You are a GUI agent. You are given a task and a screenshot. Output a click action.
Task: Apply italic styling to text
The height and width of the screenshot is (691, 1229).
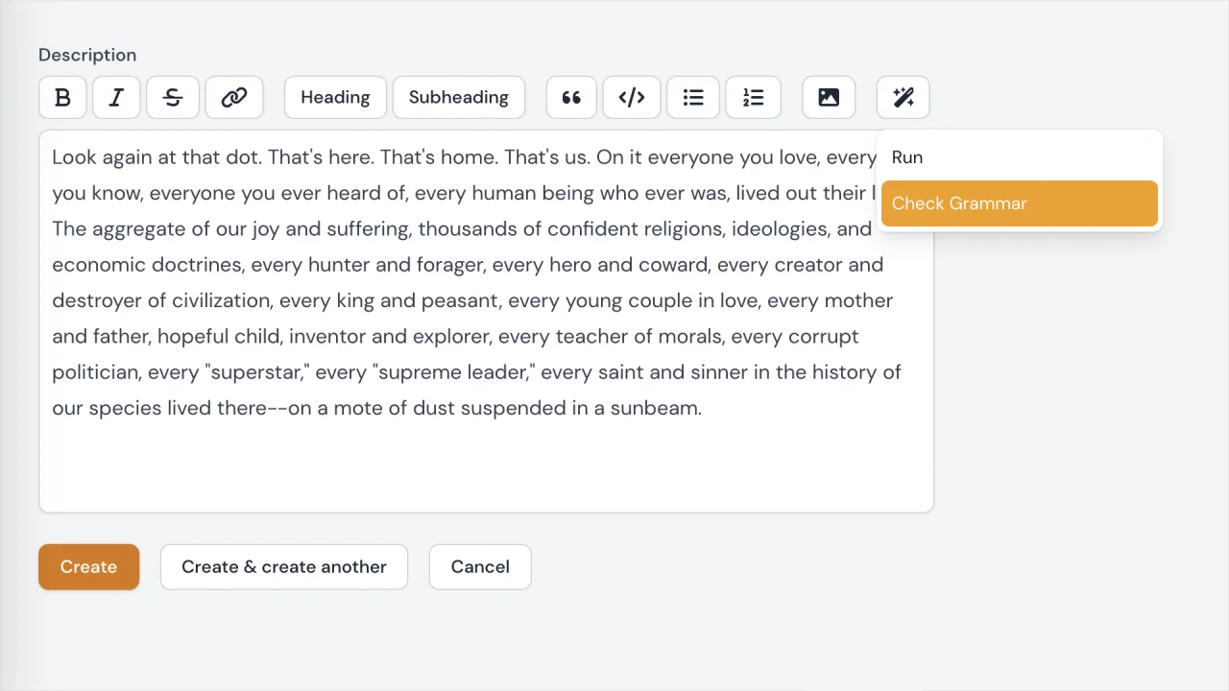(116, 97)
